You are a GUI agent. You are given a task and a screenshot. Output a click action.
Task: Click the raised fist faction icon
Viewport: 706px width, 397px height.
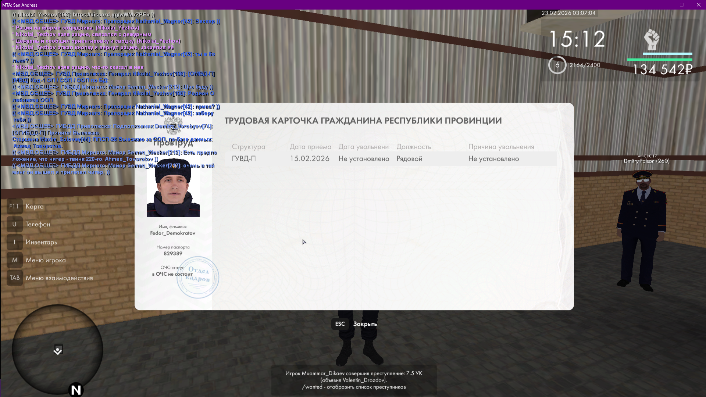click(x=652, y=40)
